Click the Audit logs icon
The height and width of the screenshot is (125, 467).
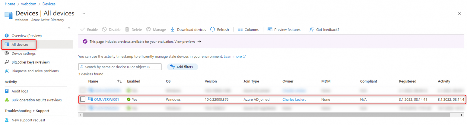(7, 91)
